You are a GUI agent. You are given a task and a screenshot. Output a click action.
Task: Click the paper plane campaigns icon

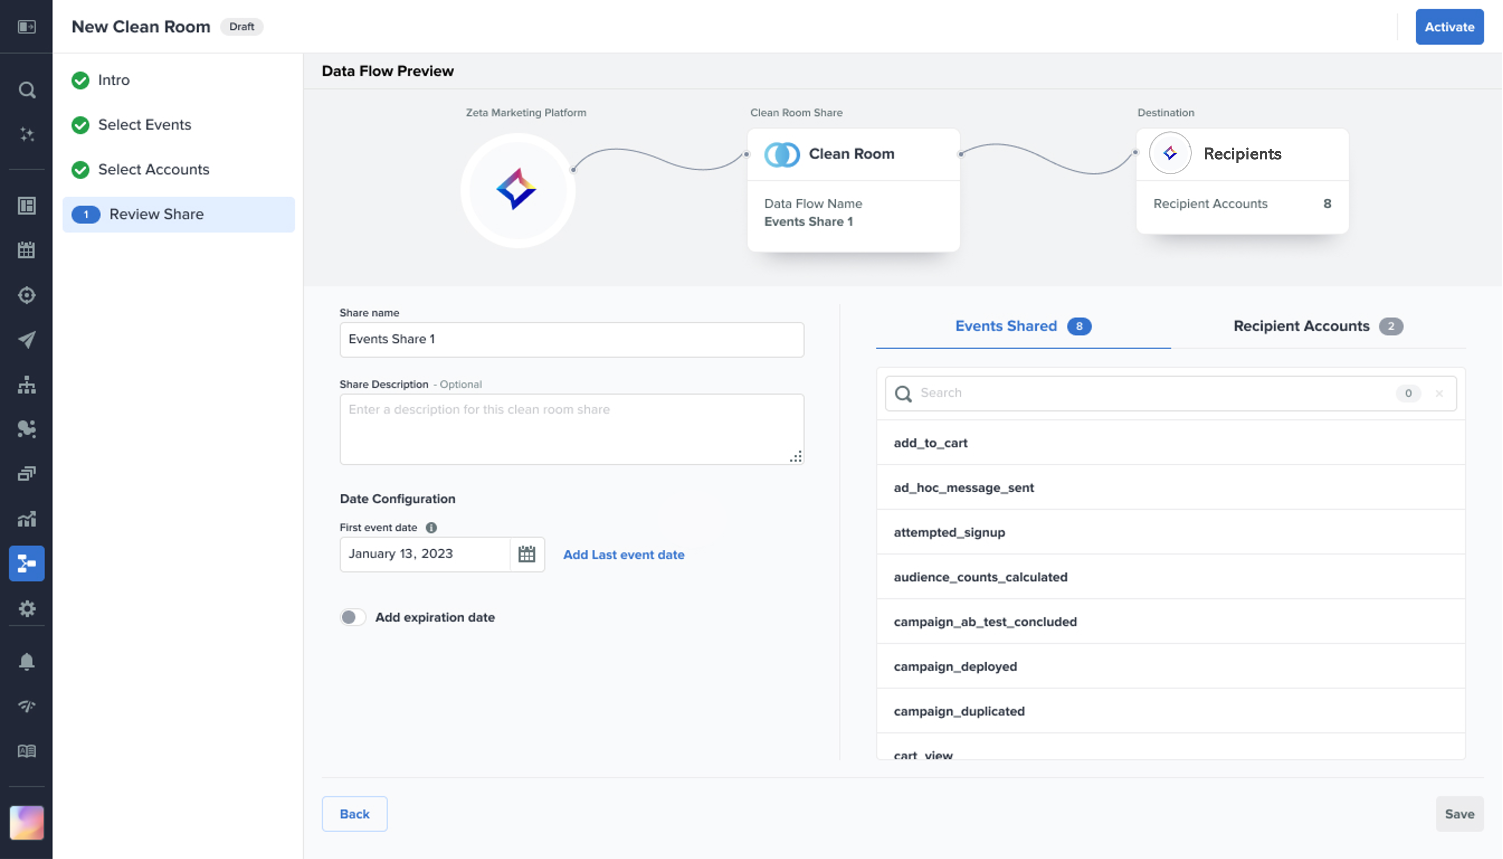pyautogui.click(x=27, y=339)
